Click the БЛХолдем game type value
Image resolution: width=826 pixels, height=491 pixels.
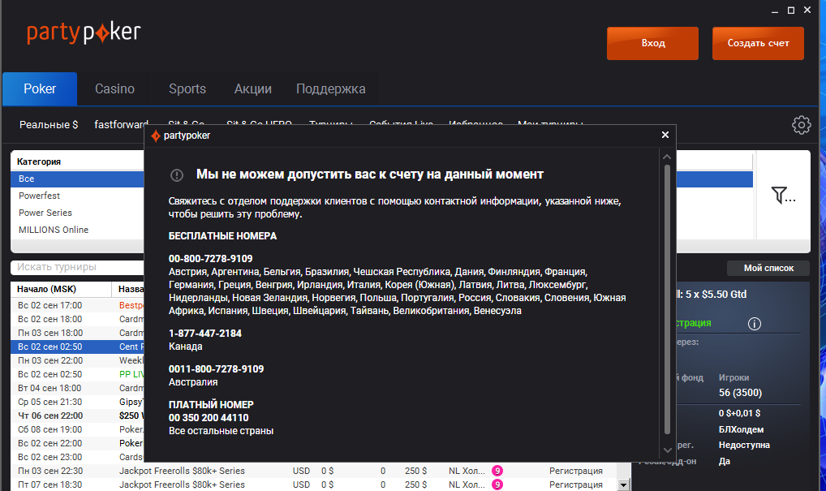pyautogui.click(x=741, y=429)
